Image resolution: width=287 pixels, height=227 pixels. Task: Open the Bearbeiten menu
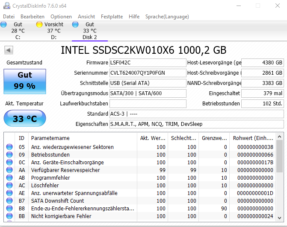tap(33, 17)
